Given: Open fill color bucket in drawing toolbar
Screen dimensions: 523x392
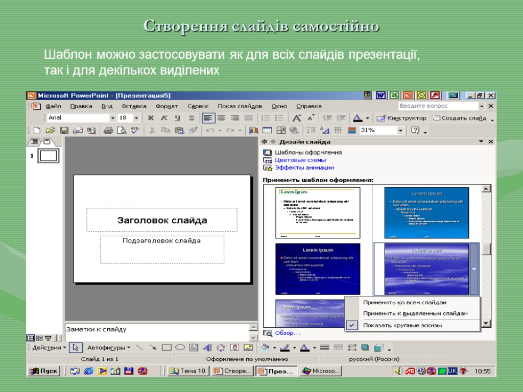Looking at the screenshot, I should 266,348.
